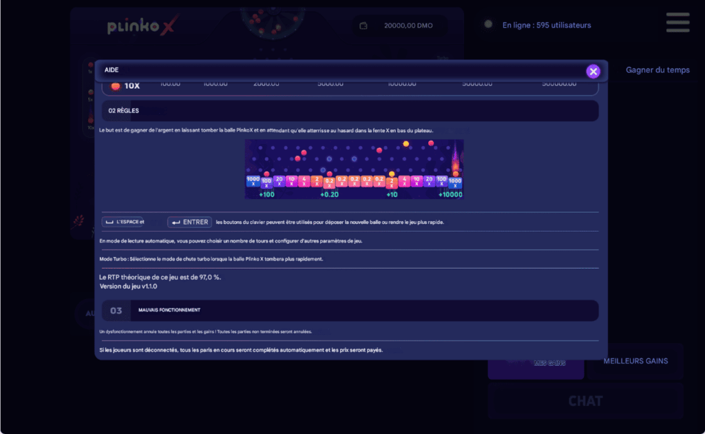
Task: Click 'En ligne : 595 utilisateurs' text
Action: (x=546, y=25)
